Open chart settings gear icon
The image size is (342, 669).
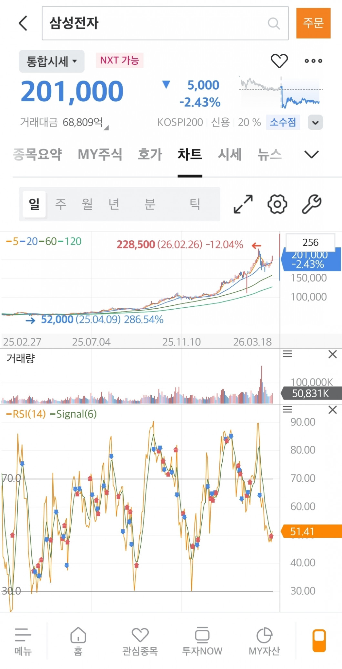click(277, 204)
